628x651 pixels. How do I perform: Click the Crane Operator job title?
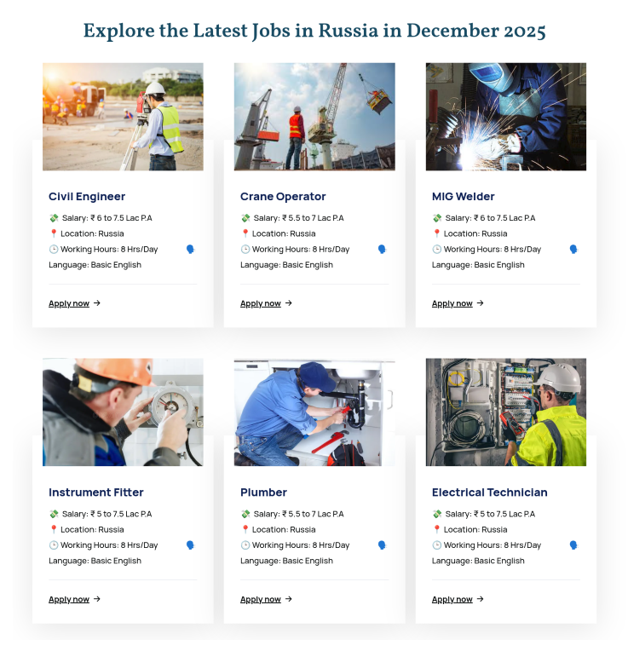tap(283, 196)
